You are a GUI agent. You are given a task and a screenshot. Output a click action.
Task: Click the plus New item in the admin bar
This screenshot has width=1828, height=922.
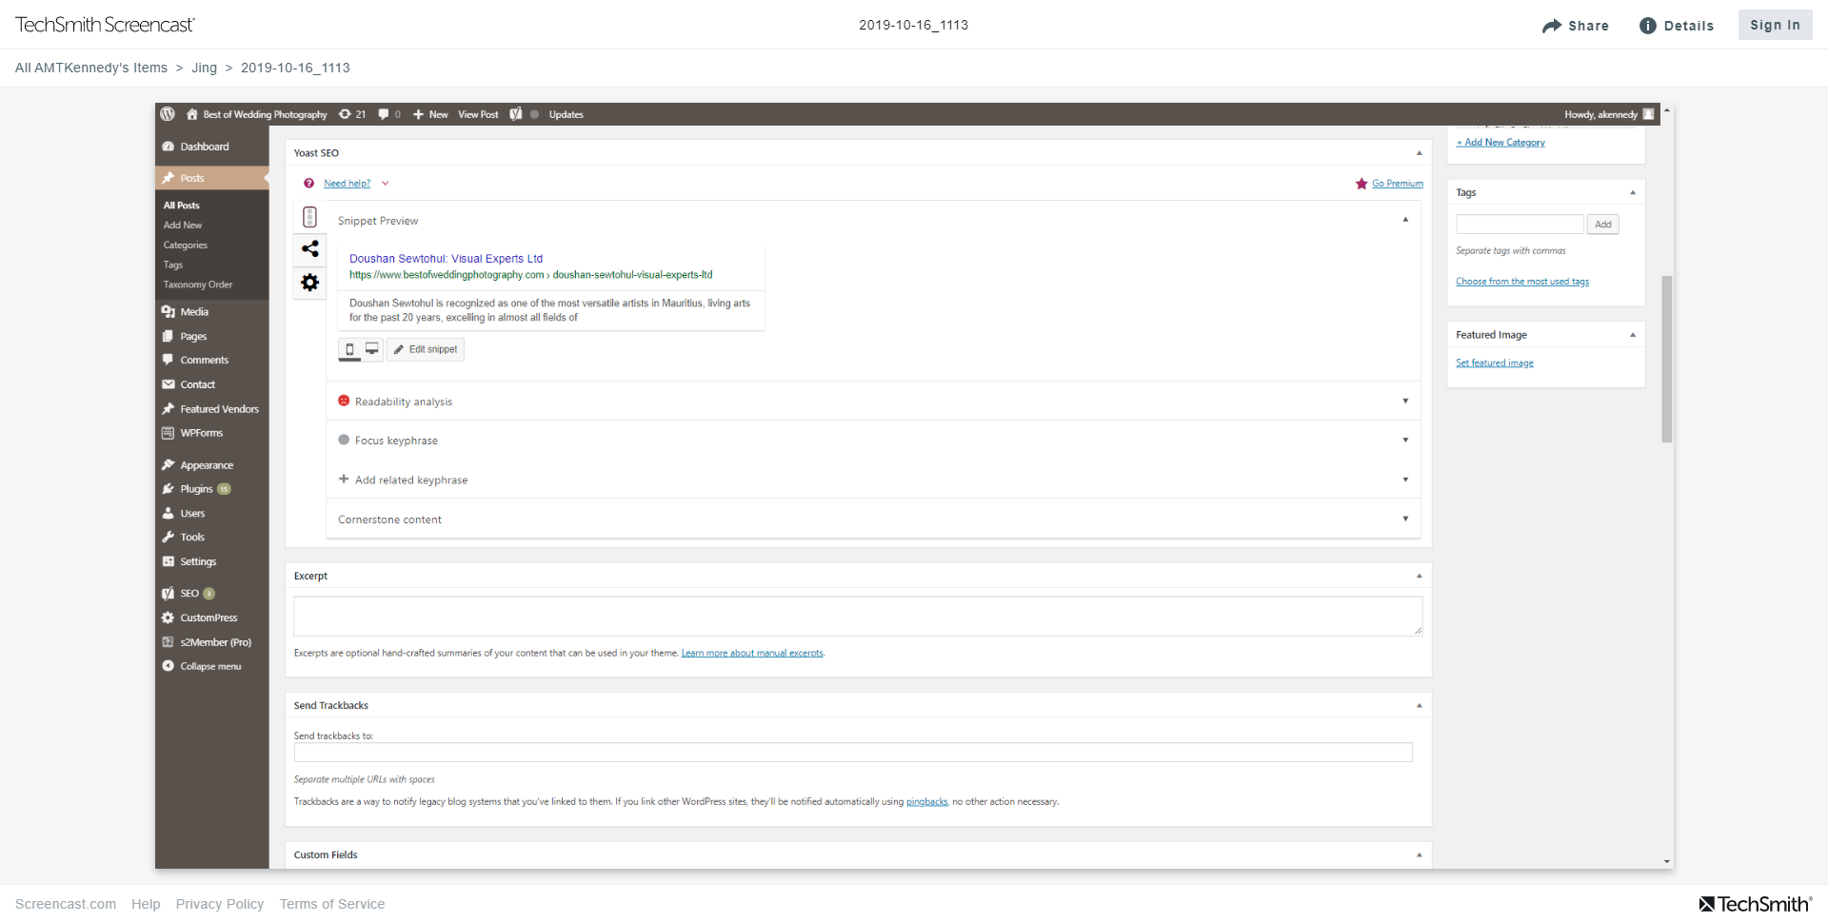pyautogui.click(x=430, y=114)
